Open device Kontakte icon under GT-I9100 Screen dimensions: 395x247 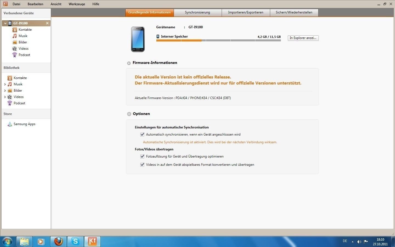click(15, 30)
